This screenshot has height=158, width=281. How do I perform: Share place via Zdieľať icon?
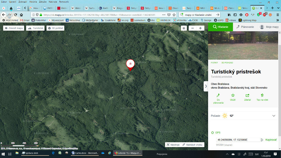(x=247, y=97)
